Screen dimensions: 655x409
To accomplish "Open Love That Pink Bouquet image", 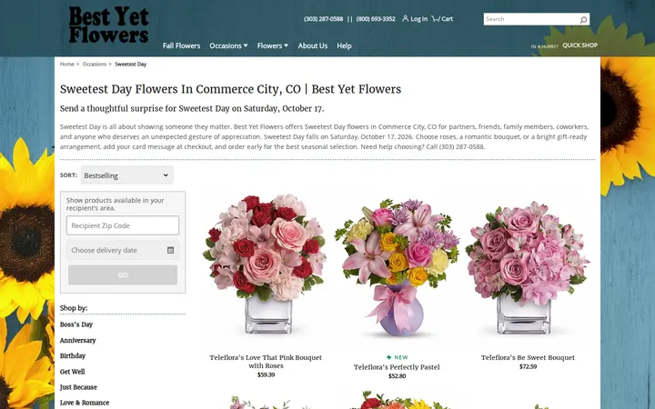I will coord(266,265).
